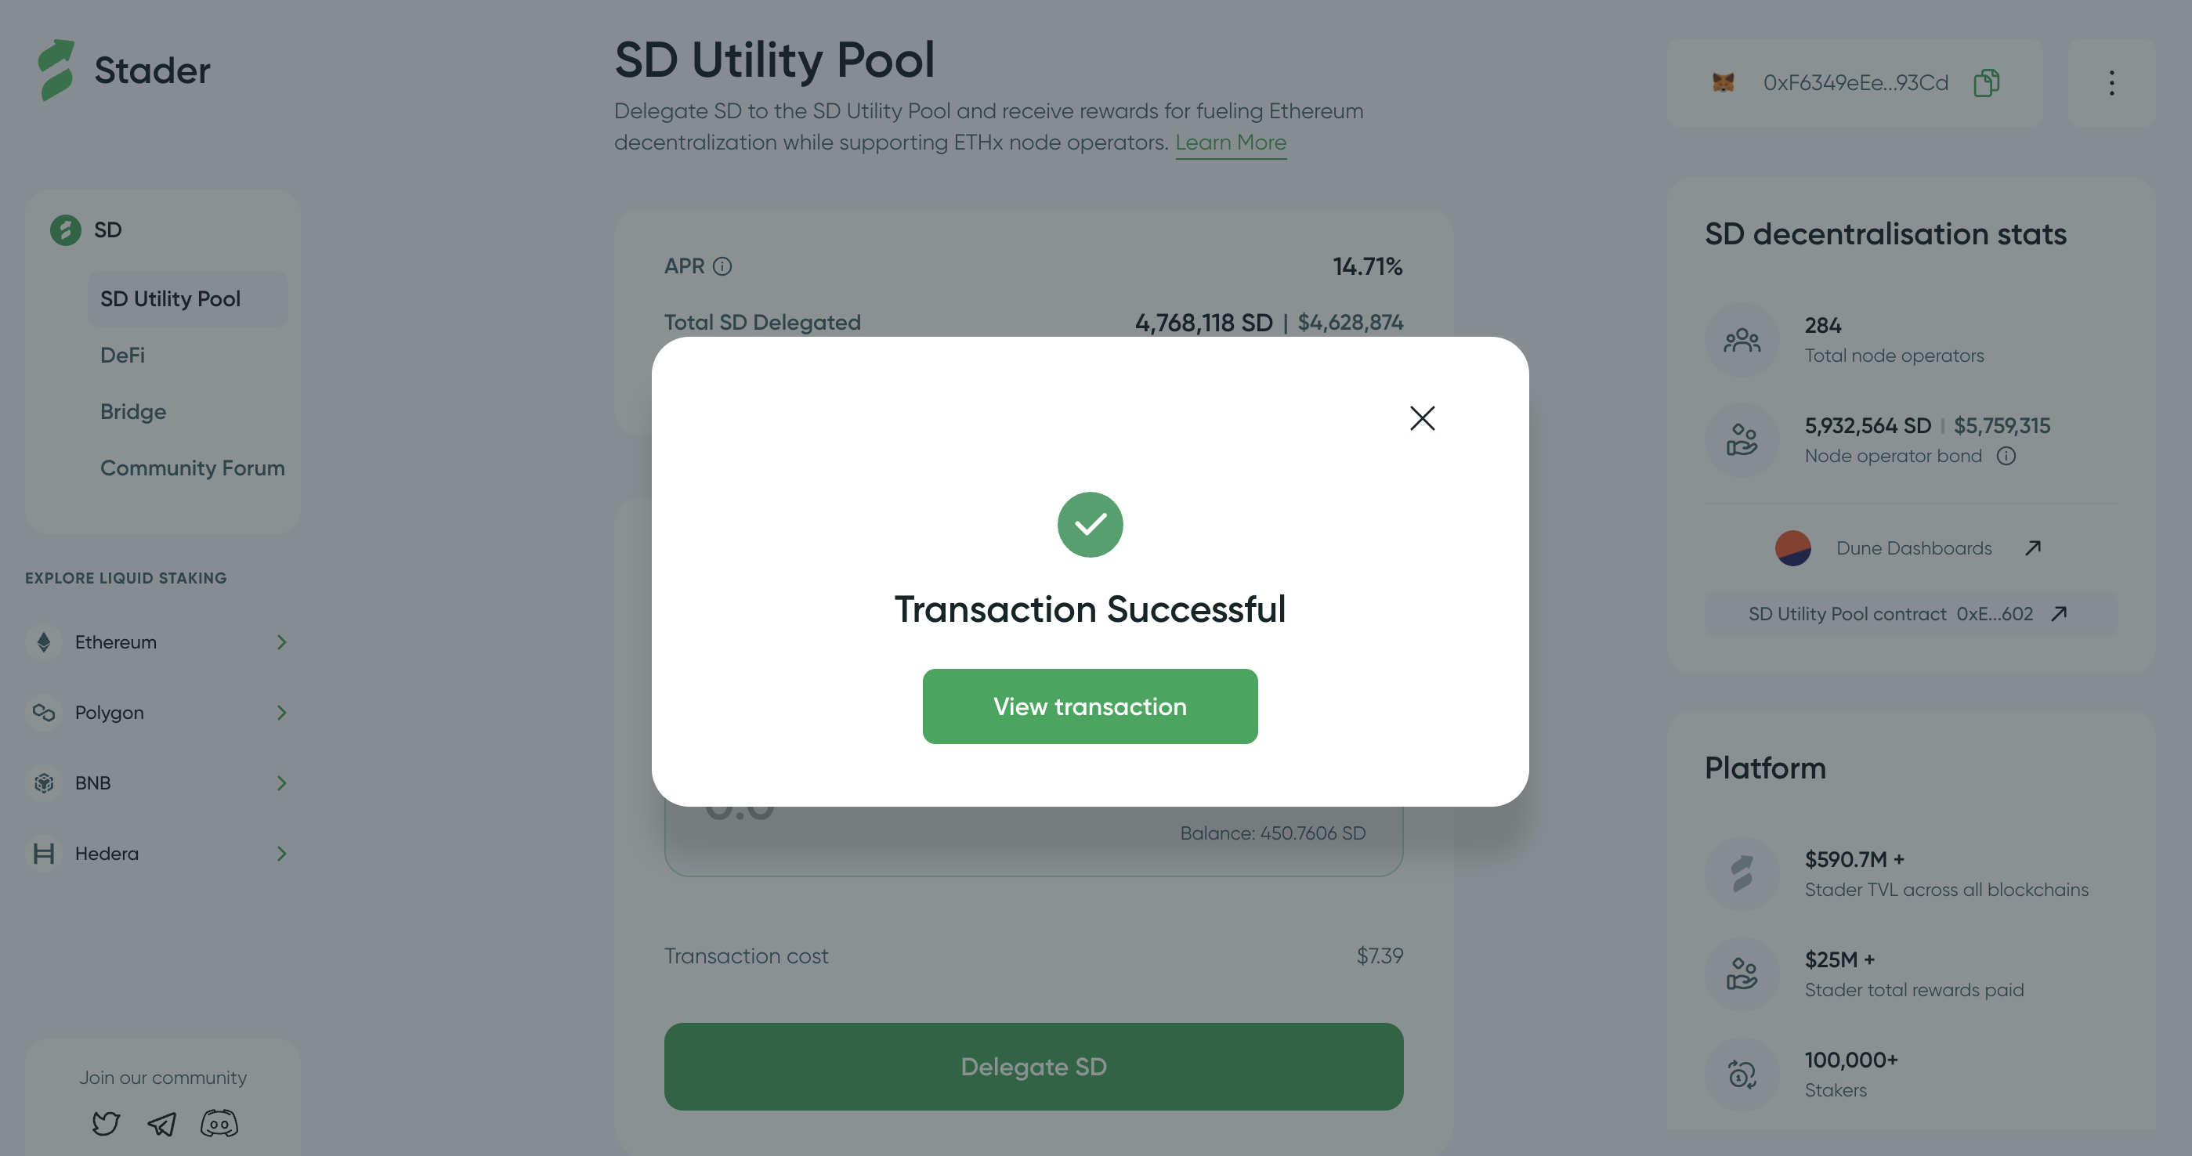Viewport: 2192px width, 1156px height.
Task: Copy the wallet address using copy icon
Action: [x=1986, y=82]
